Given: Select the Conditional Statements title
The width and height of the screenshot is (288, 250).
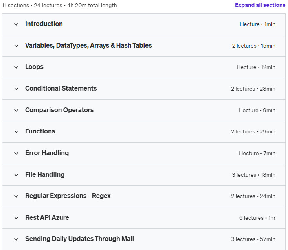Looking at the screenshot, I should [x=61, y=88].
